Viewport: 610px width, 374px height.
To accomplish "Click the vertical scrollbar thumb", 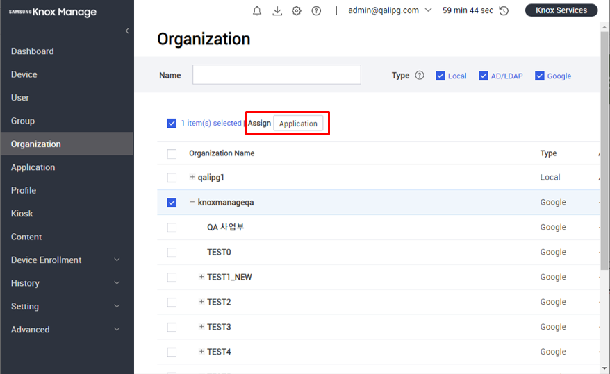I will 604,151.
